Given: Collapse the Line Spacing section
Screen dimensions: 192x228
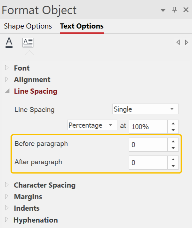Looking at the screenshot, I should coord(35,91).
